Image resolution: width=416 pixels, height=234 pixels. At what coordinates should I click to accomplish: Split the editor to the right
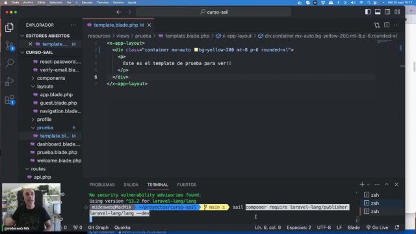pos(387,25)
